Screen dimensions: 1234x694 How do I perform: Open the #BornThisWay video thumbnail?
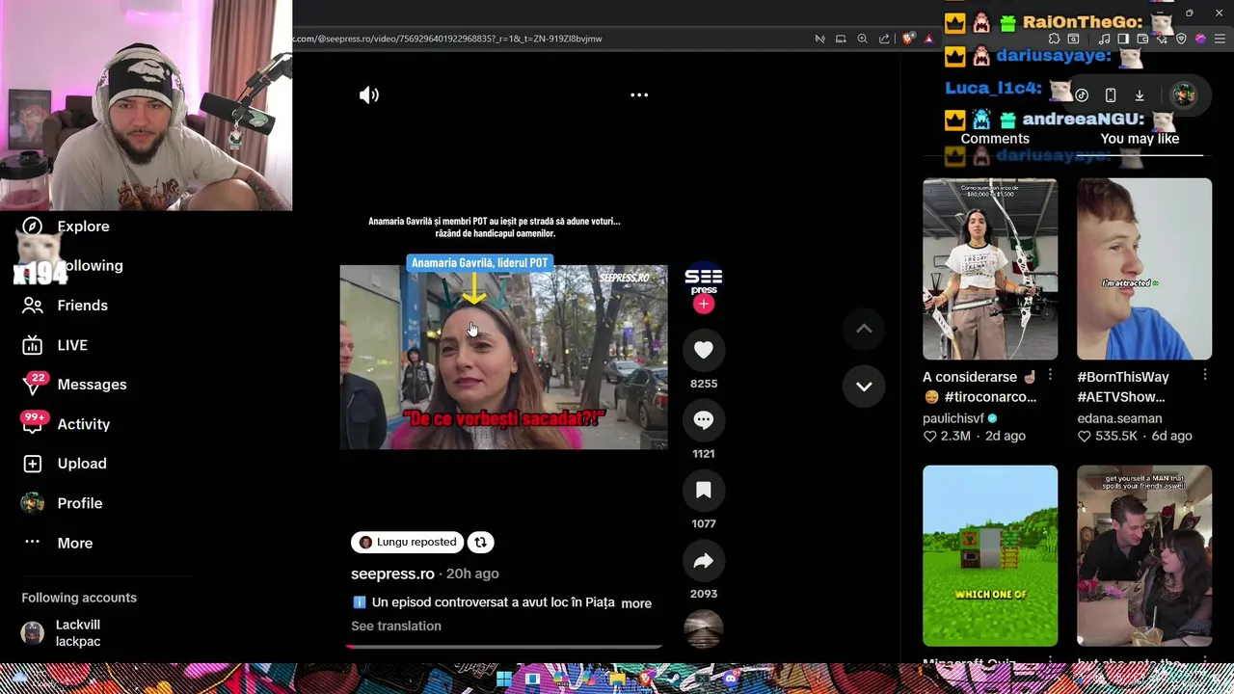pos(1144,268)
